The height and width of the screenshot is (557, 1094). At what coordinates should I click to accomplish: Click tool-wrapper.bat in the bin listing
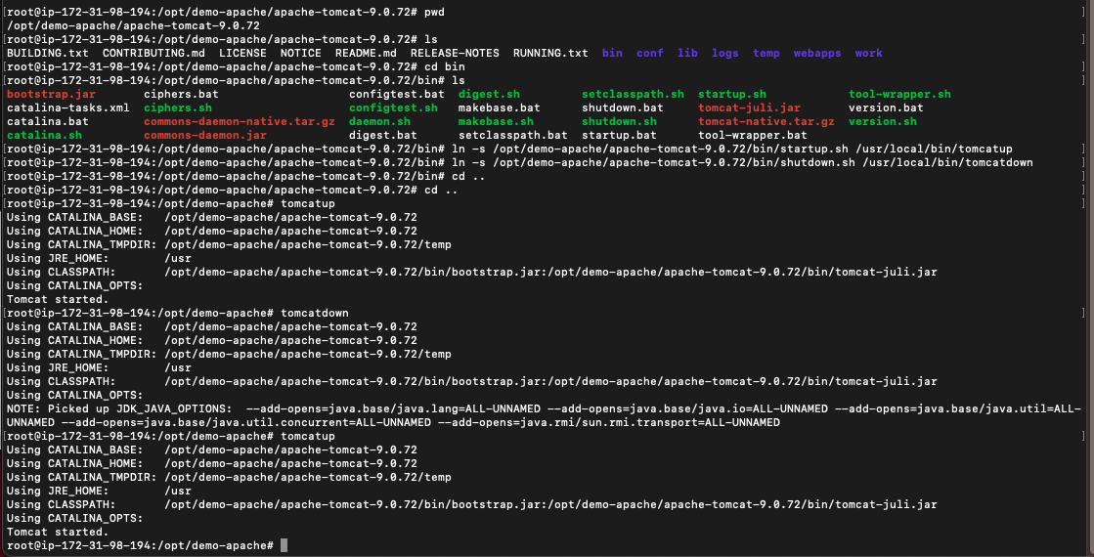(x=752, y=135)
